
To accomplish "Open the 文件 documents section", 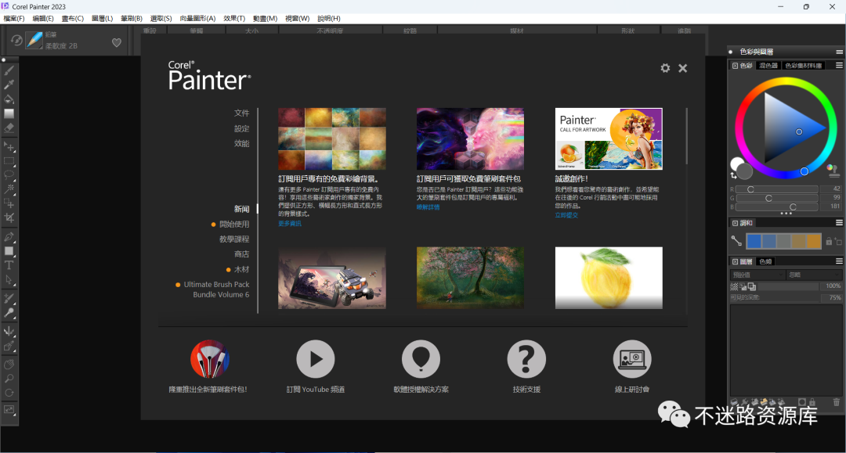I will coord(242,113).
